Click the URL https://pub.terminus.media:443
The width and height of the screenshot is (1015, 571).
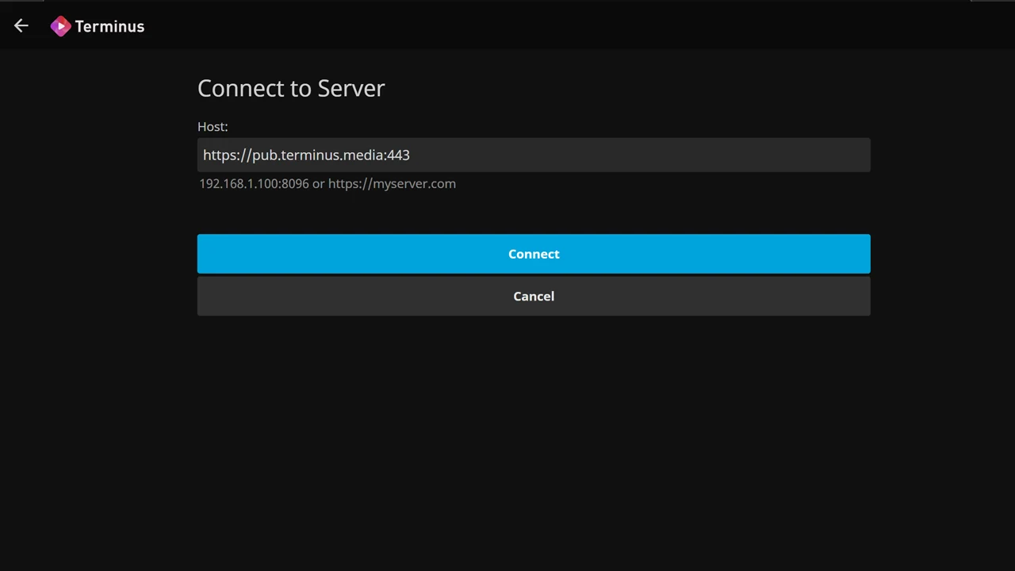(x=306, y=155)
